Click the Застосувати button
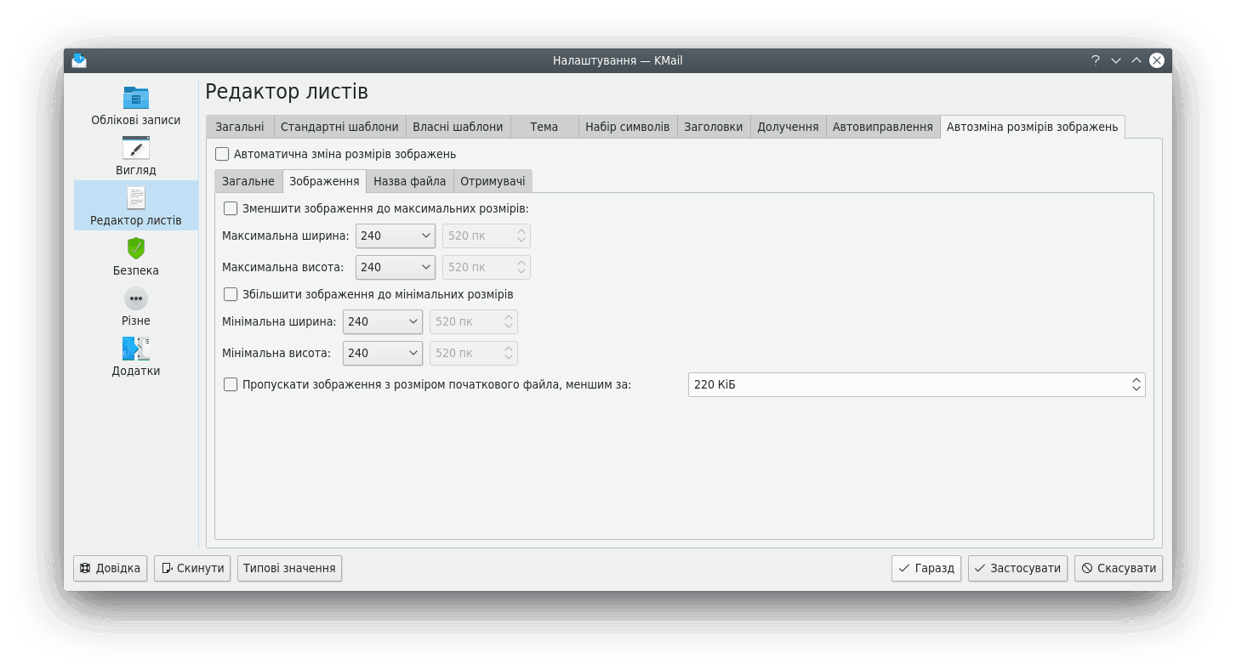The height and width of the screenshot is (670, 1236). pyautogui.click(x=1017, y=568)
